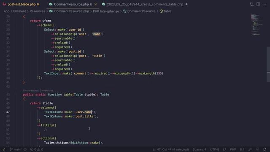
Task: Open the errors and warnings count
Action: (37, 149)
